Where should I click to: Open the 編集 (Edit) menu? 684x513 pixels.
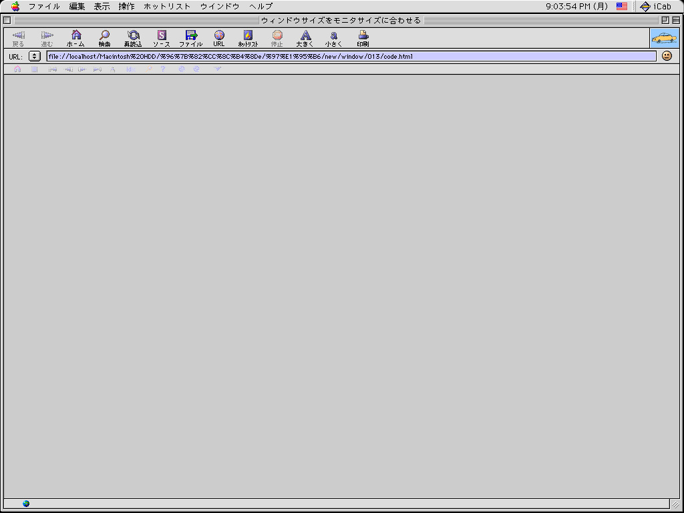click(77, 6)
